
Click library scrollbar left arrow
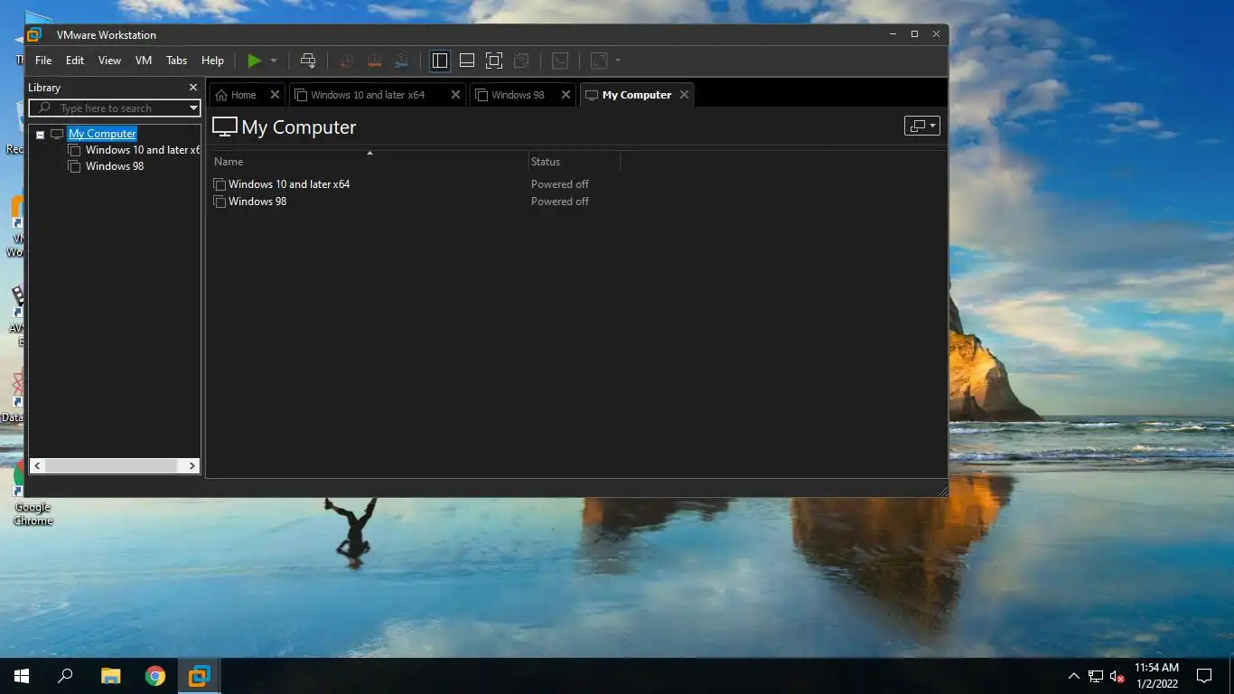pyautogui.click(x=37, y=465)
